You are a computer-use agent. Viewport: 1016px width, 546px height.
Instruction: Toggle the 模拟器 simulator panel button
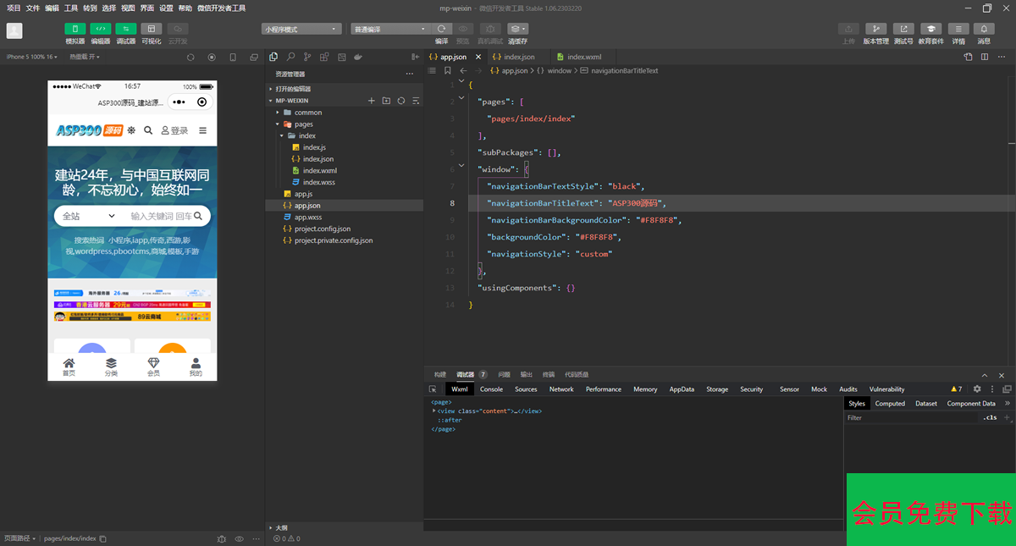click(x=75, y=29)
